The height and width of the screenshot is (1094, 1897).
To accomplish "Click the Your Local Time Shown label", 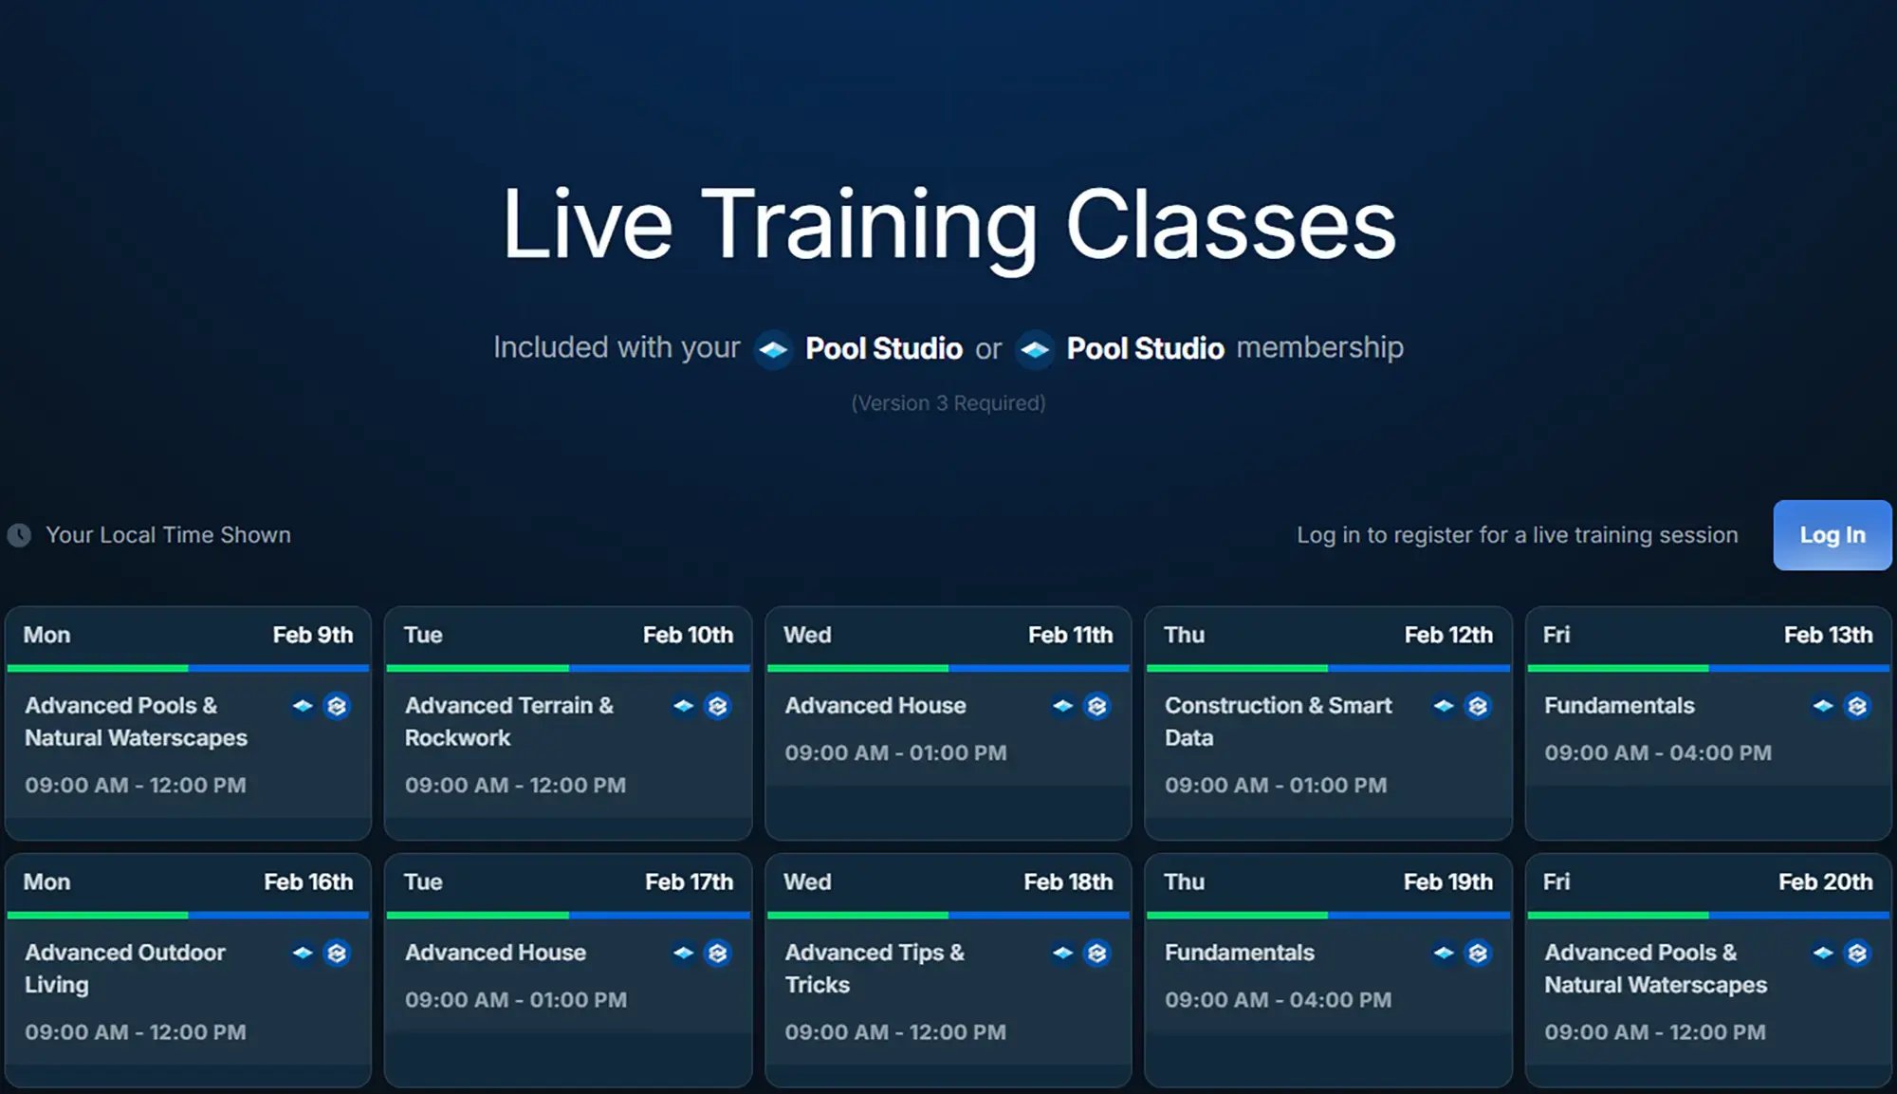I will [x=168, y=535].
